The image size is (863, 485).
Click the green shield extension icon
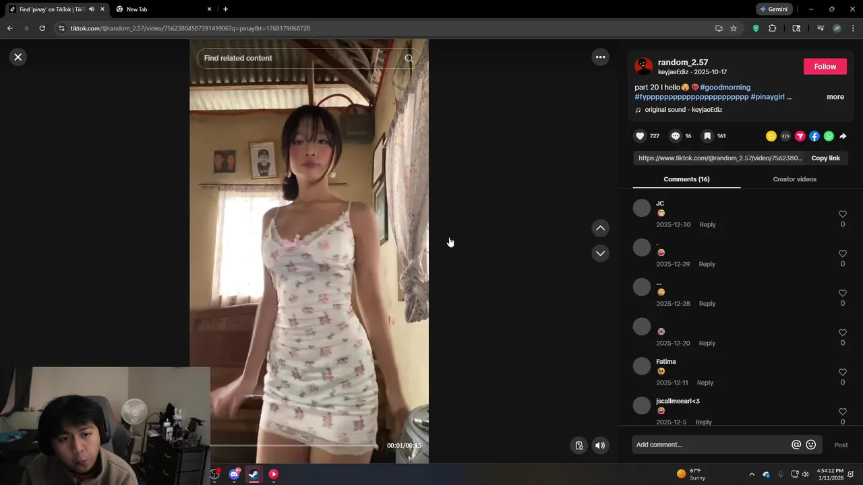pos(756,28)
